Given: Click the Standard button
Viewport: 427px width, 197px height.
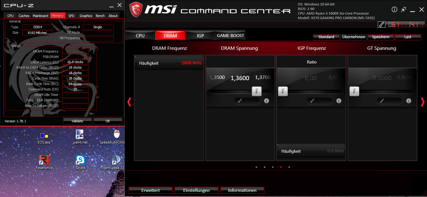Looking at the screenshot, I should [x=326, y=37].
